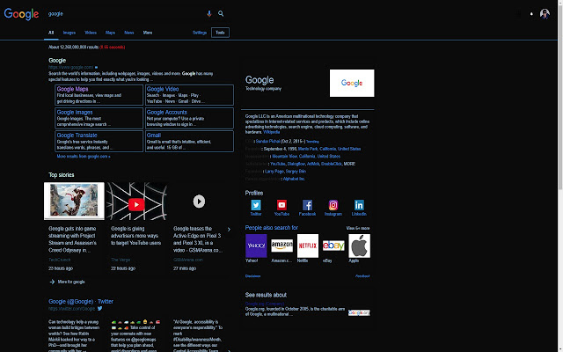Switch to the News tab
This screenshot has width=563, height=352.
[x=129, y=33]
